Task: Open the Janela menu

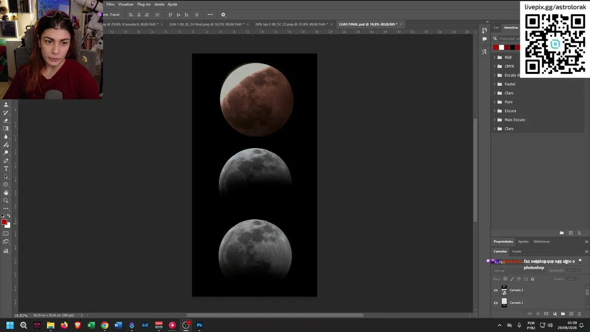Action: pyautogui.click(x=159, y=4)
